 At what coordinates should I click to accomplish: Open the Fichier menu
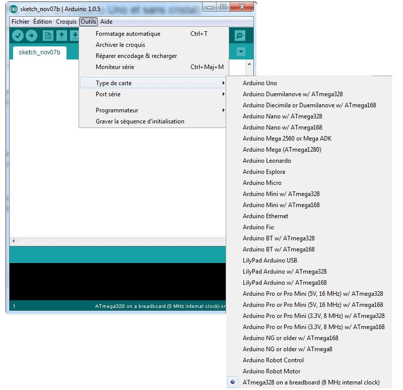20,22
